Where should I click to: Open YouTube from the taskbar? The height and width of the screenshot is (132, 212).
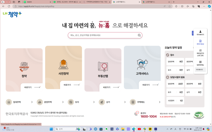click(x=139, y=129)
